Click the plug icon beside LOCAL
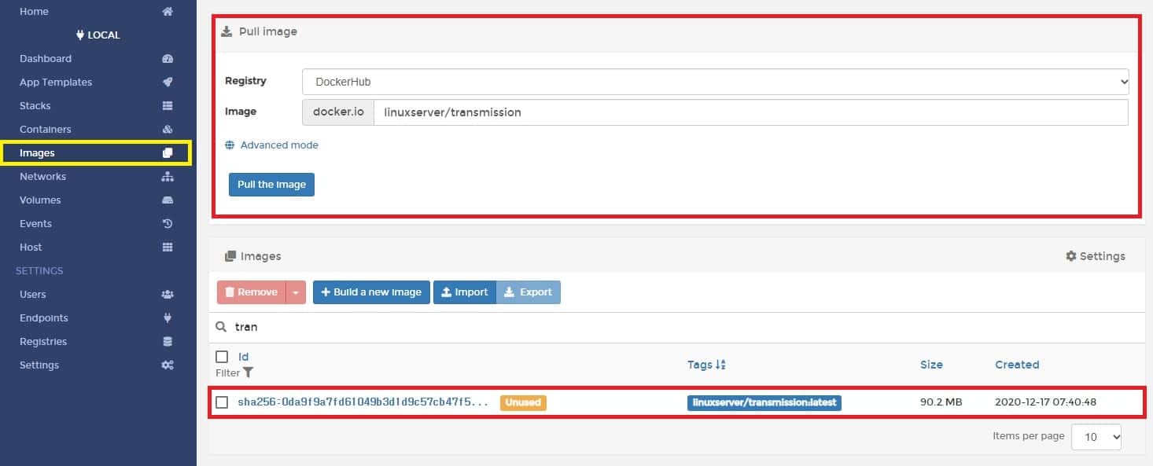Viewport: 1153px width, 466px height. pos(79,35)
